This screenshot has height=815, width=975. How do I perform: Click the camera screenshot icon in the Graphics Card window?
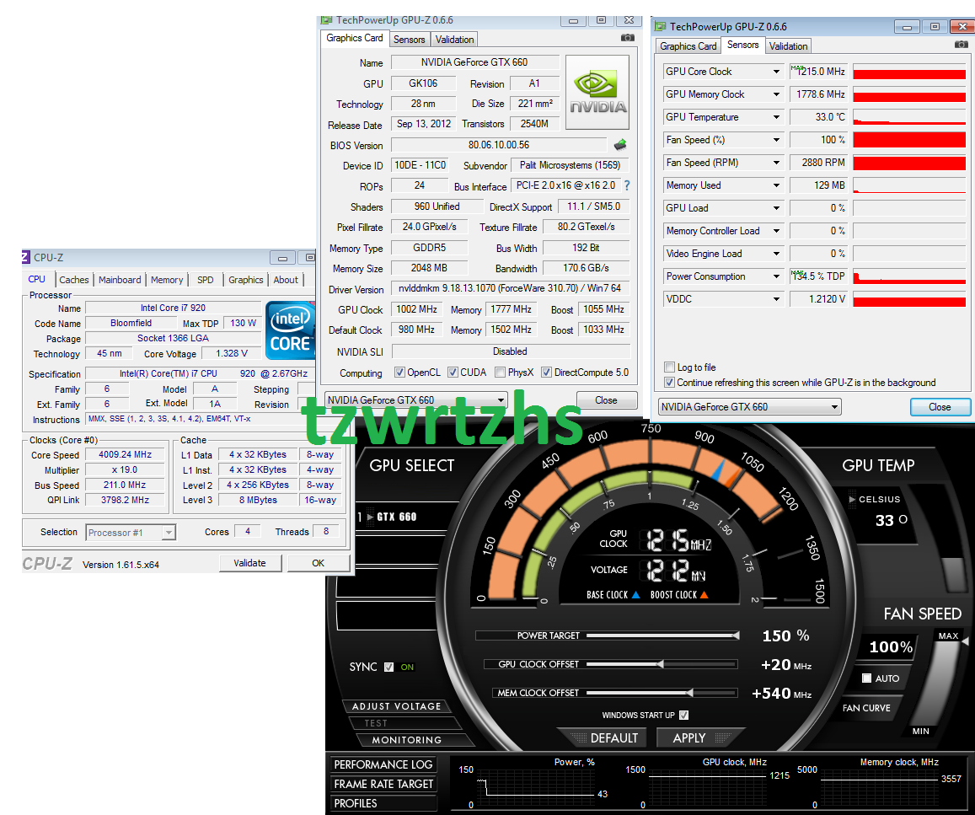tap(627, 38)
